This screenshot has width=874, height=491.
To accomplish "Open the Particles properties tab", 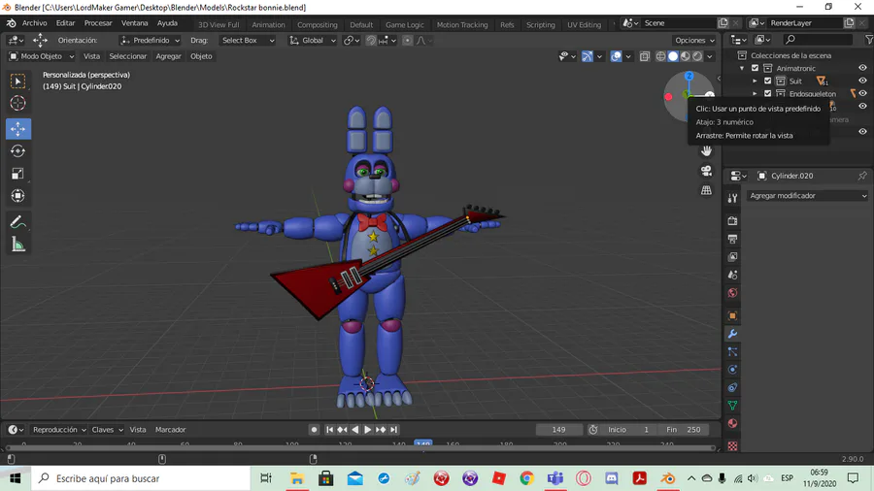I will (x=732, y=352).
